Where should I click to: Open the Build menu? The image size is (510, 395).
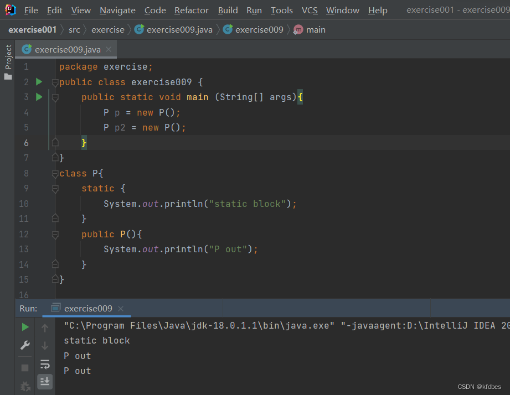click(228, 11)
